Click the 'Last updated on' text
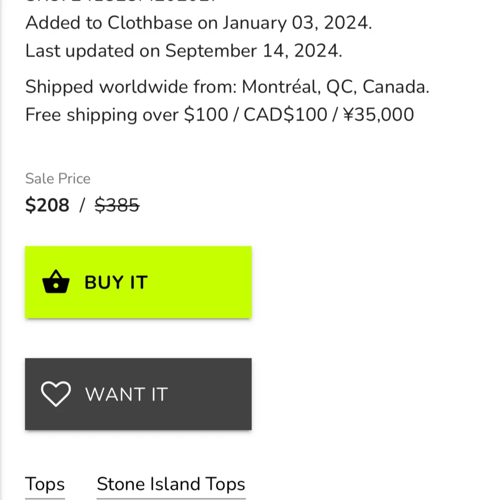500x500 pixels. pyautogui.click(x=92, y=51)
